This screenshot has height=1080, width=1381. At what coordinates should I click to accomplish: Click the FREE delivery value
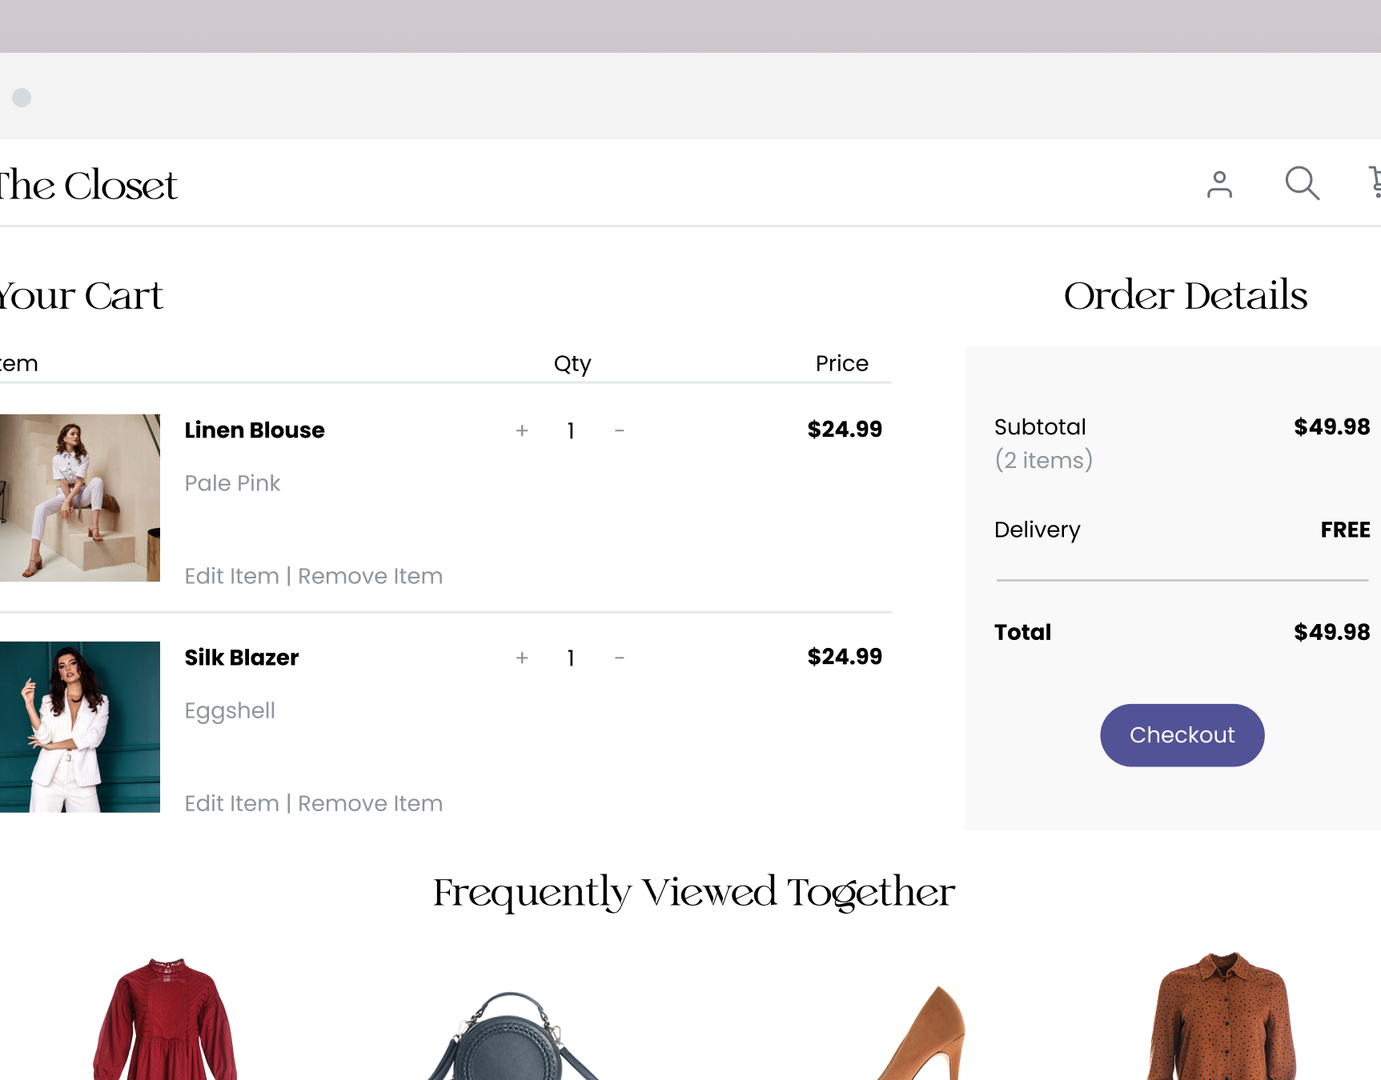click(x=1345, y=530)
